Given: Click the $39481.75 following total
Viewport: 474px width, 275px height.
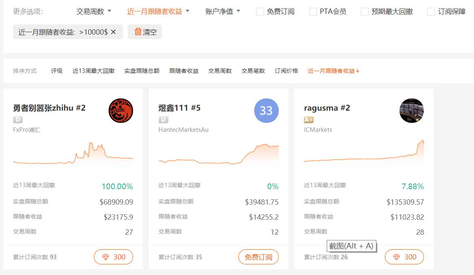Looking at the screenshot, I should (262, 202).
